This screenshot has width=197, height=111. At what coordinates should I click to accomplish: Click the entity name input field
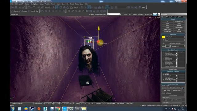click(x=175, y=37)
